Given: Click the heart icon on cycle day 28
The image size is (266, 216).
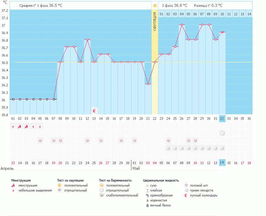Looking at the screenshot, I should [x=195, y=141].
